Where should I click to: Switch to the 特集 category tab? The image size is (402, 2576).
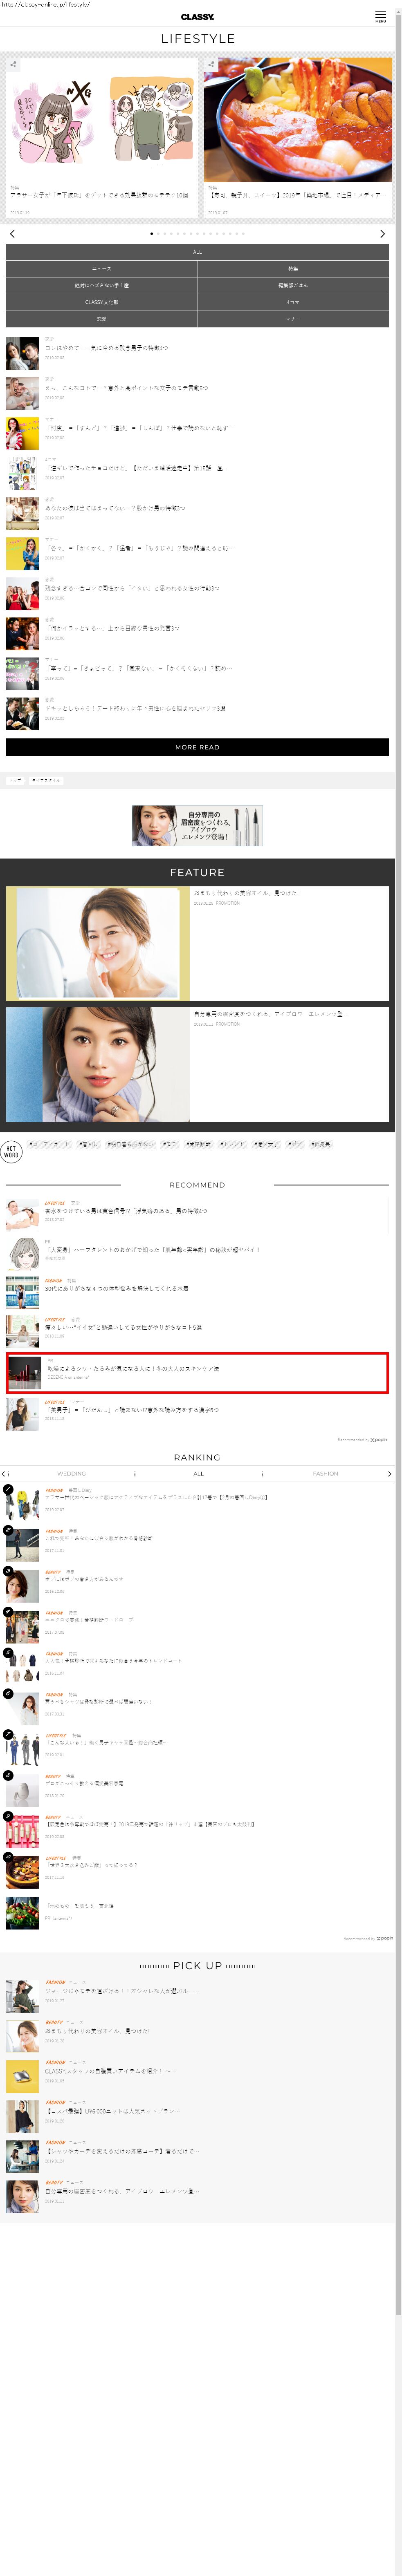pos(293,269)
